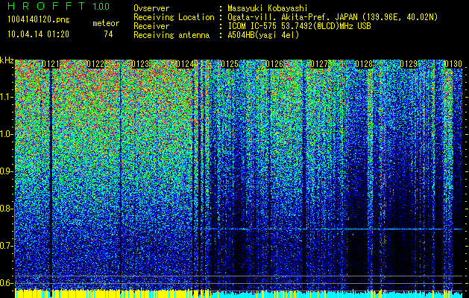Image resolution: width=469 pixels, height=298 pixels.
Task: Click the HROFFT 1.0.0 title text
Action: (x=58, y=6)
